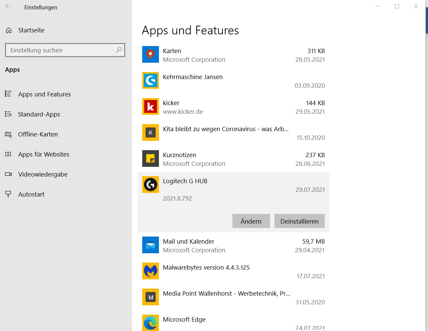Click the magnifier icon in the search box
The height and width of the screenshot is (331, 428).
tap(119, 50)
